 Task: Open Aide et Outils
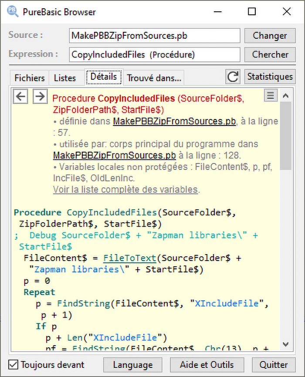pos(207,365)
